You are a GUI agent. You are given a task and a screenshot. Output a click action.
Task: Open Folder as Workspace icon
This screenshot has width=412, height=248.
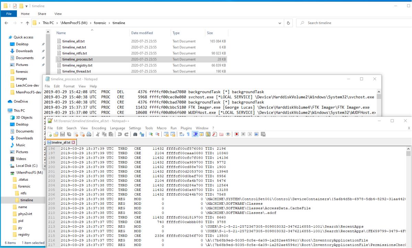tap(221, 134)
